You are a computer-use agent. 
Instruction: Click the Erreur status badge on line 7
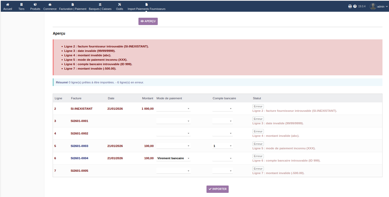258,169
